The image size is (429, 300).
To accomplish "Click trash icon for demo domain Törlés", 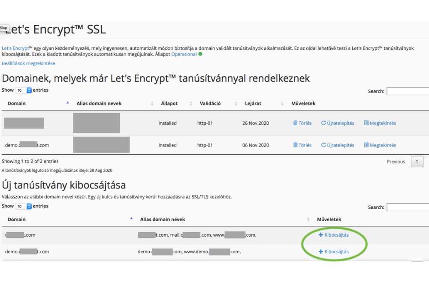I will pos(295,145).
